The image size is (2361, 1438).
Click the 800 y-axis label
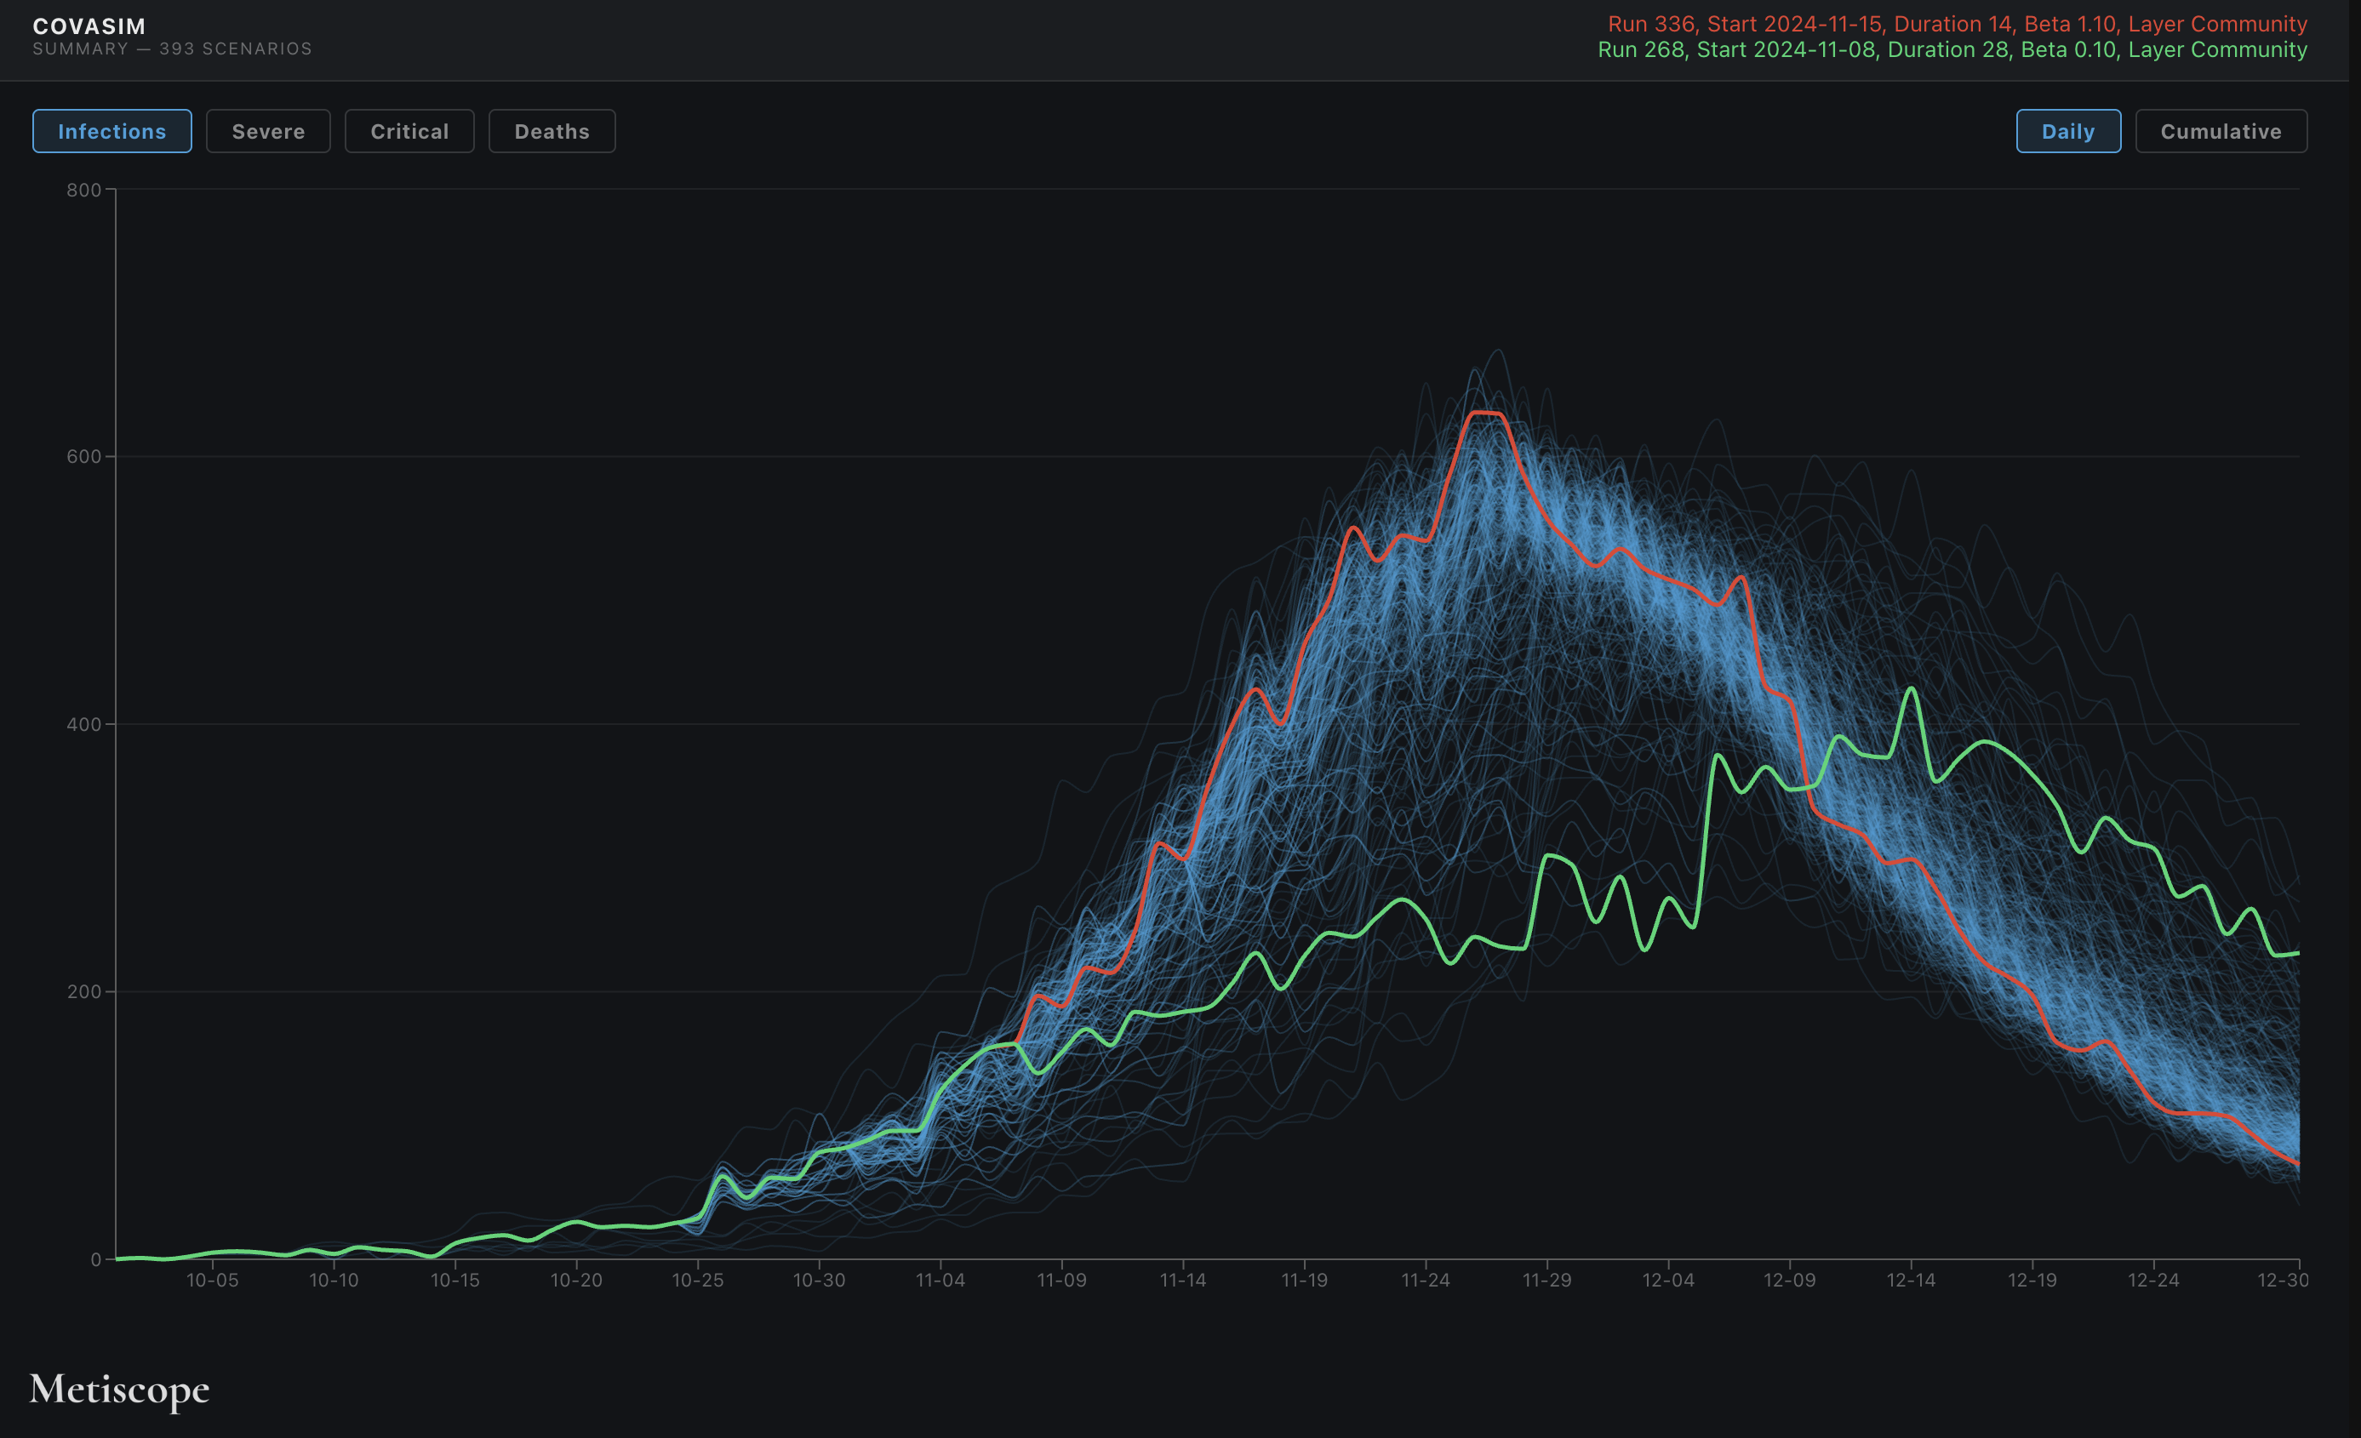(83, 190)
